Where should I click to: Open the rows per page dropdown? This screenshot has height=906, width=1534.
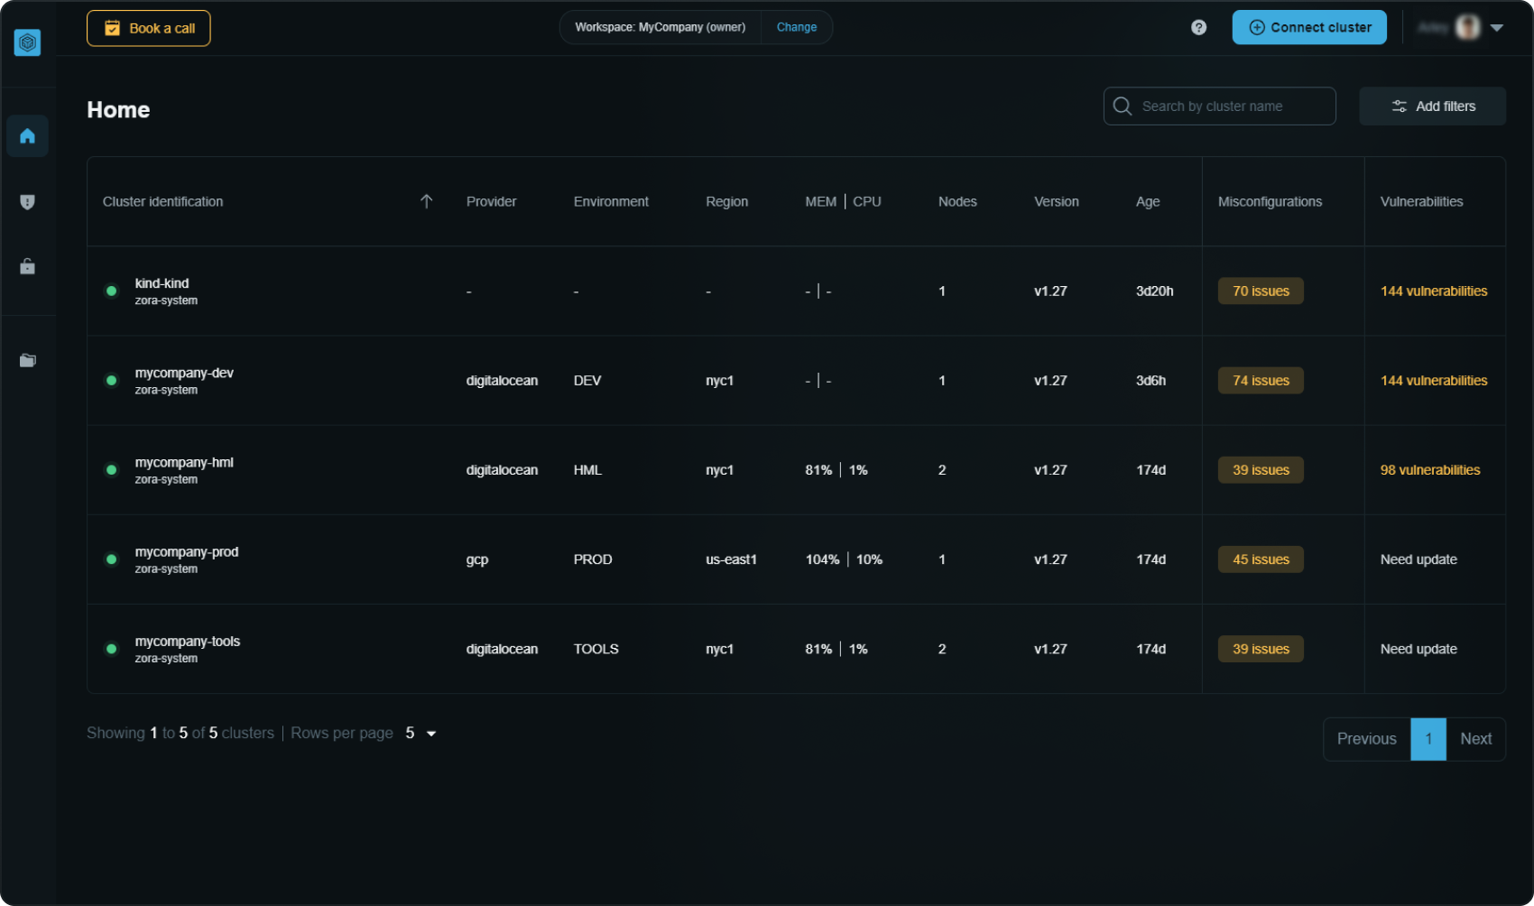pos(421,734)
